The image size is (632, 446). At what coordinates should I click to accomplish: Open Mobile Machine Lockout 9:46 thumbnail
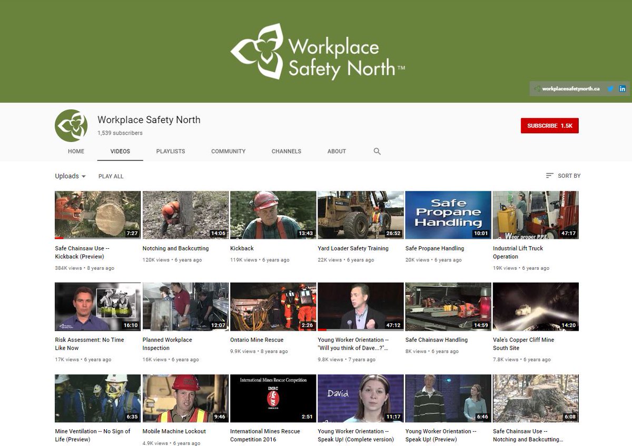pos(185,398)
